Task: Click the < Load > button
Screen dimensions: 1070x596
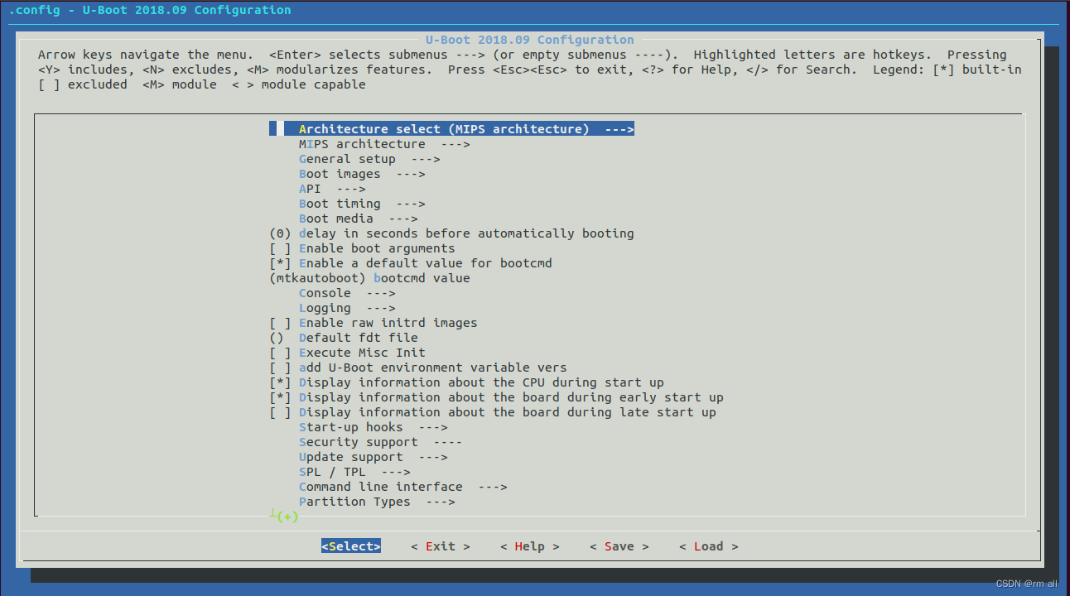Action: point(709,546)
